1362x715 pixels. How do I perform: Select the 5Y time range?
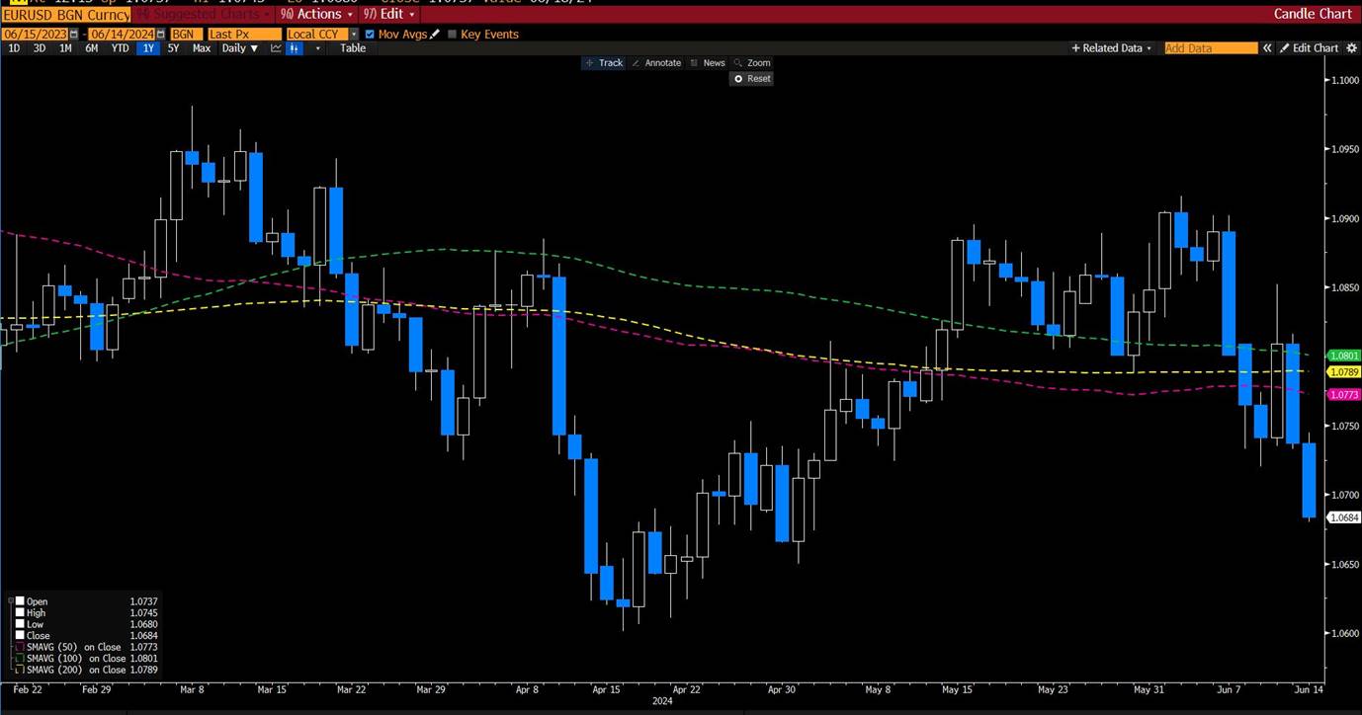pyautogui.click(x=173, y=48)
